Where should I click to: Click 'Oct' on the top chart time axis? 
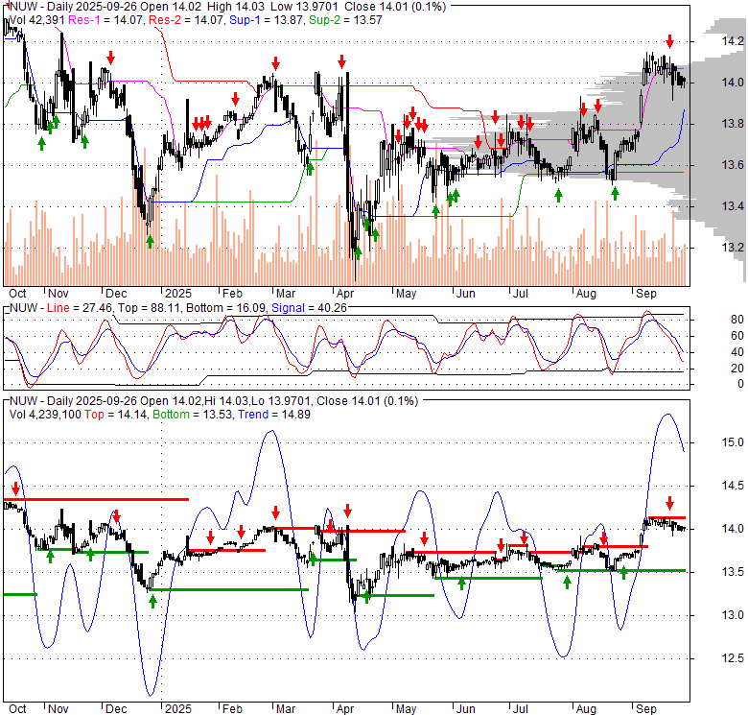(x=17, y=294)
